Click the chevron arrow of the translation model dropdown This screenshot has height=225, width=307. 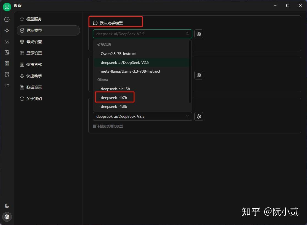coord(188,116)
